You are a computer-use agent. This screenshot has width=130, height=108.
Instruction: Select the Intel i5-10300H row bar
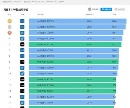pyautogui.click(x=72, y=97)
